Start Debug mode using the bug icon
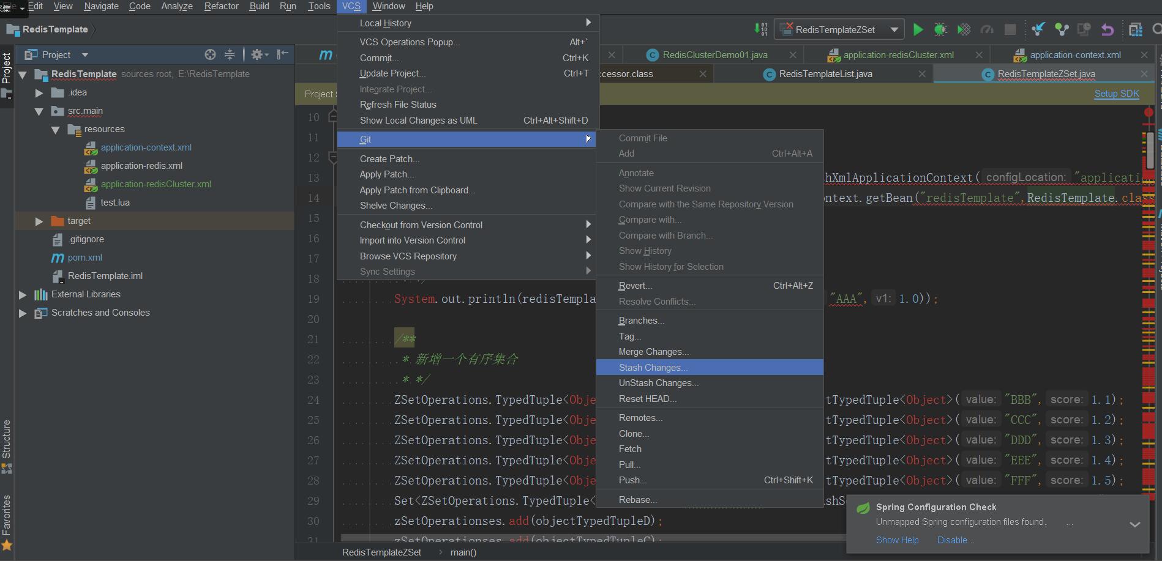This screenshot has height=561, width=1162. click(942, 29)
